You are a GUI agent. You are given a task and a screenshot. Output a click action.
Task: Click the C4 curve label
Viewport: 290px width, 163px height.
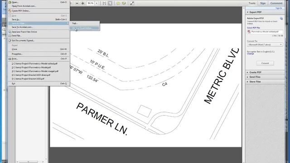(164, 84)
